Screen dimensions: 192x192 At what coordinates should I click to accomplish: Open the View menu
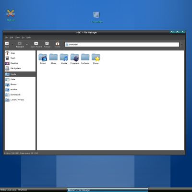pyautogui.click(x=17, y=37)
